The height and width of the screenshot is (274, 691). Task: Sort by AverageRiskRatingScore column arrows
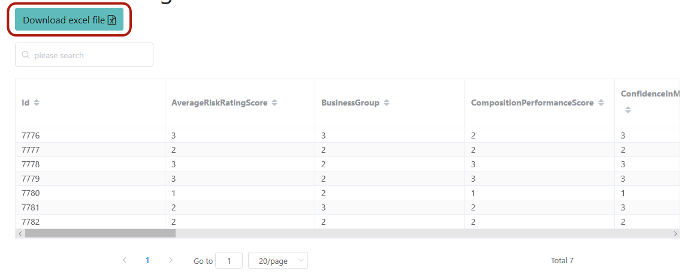pyautogui.click(x=274, y=103)
